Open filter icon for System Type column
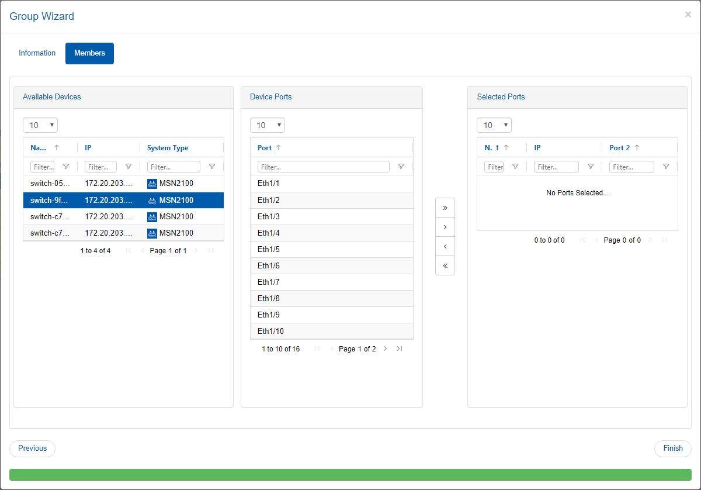This screenshot has height=490, width=701. (212, 167)
